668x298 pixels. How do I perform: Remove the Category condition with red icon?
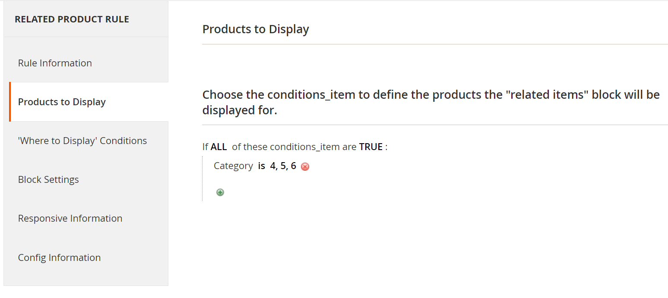coord(305,166)
